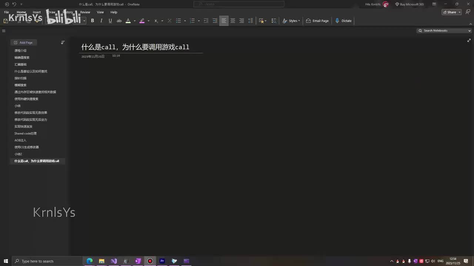The image size is (474, 266).
Task: Open the bullet style dropdown arrow
Action: [x=185, y=21]
